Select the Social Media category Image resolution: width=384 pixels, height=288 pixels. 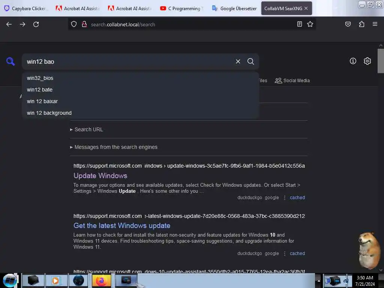(x=292, y=80)
